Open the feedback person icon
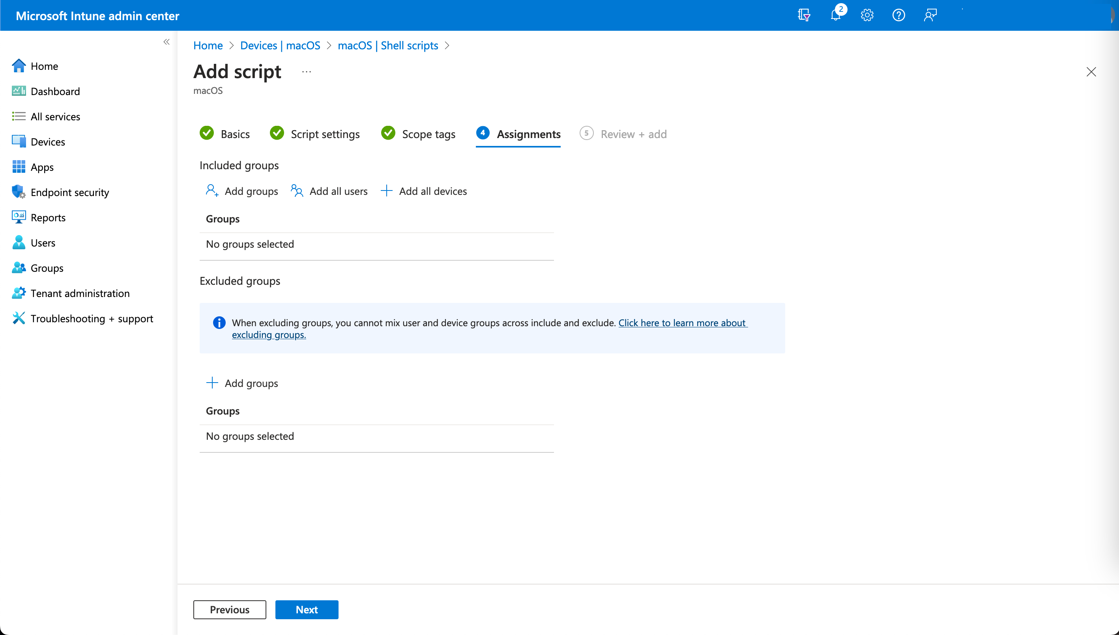The height and width of the screenshot is (635, 1119). click(x=930, y=16)
